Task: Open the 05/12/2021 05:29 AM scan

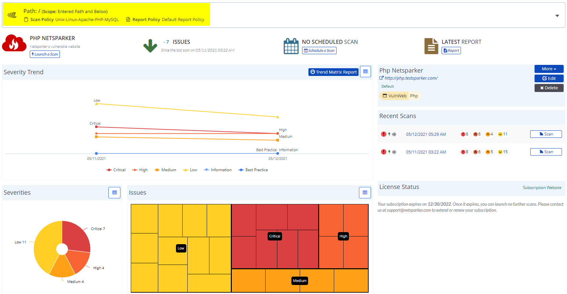Action: pos(426,134)
